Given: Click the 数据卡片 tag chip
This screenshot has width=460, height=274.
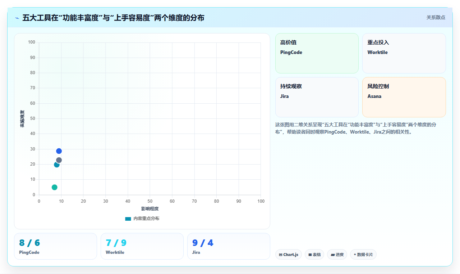Looking at the screenshot, I should [363, 255].
